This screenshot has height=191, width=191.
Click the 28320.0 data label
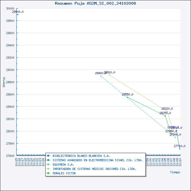[167, 109]
